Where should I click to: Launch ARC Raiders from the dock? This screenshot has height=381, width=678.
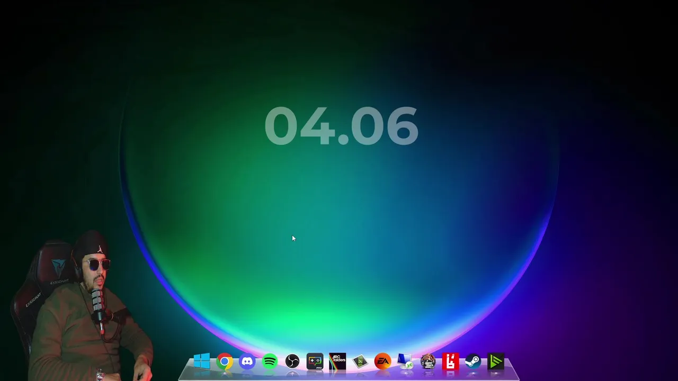[x=337, y=362]
